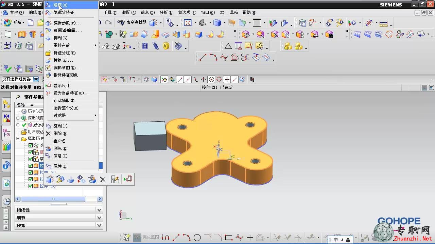
Task: Choose 指派特征颜色 menu entry
Action: pos(71,75)
